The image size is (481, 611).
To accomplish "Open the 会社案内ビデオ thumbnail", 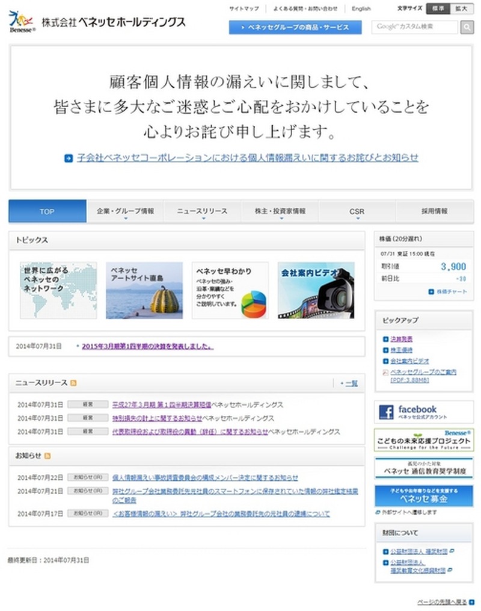I will pyautogui.click(x=316, y=290).
